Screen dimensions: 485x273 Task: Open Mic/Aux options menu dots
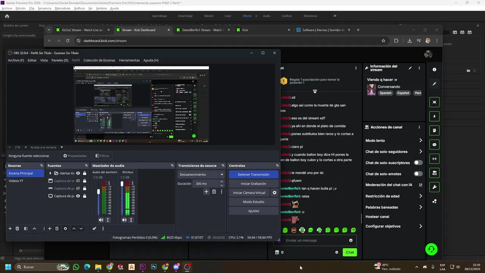(131, 220)
